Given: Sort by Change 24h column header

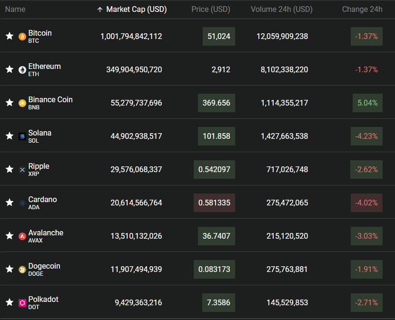Looking at the screenshot, I should click(x=362, y=10).
